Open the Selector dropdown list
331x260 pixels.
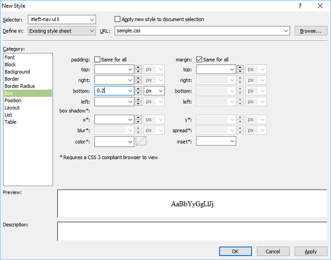coord(92,20)
